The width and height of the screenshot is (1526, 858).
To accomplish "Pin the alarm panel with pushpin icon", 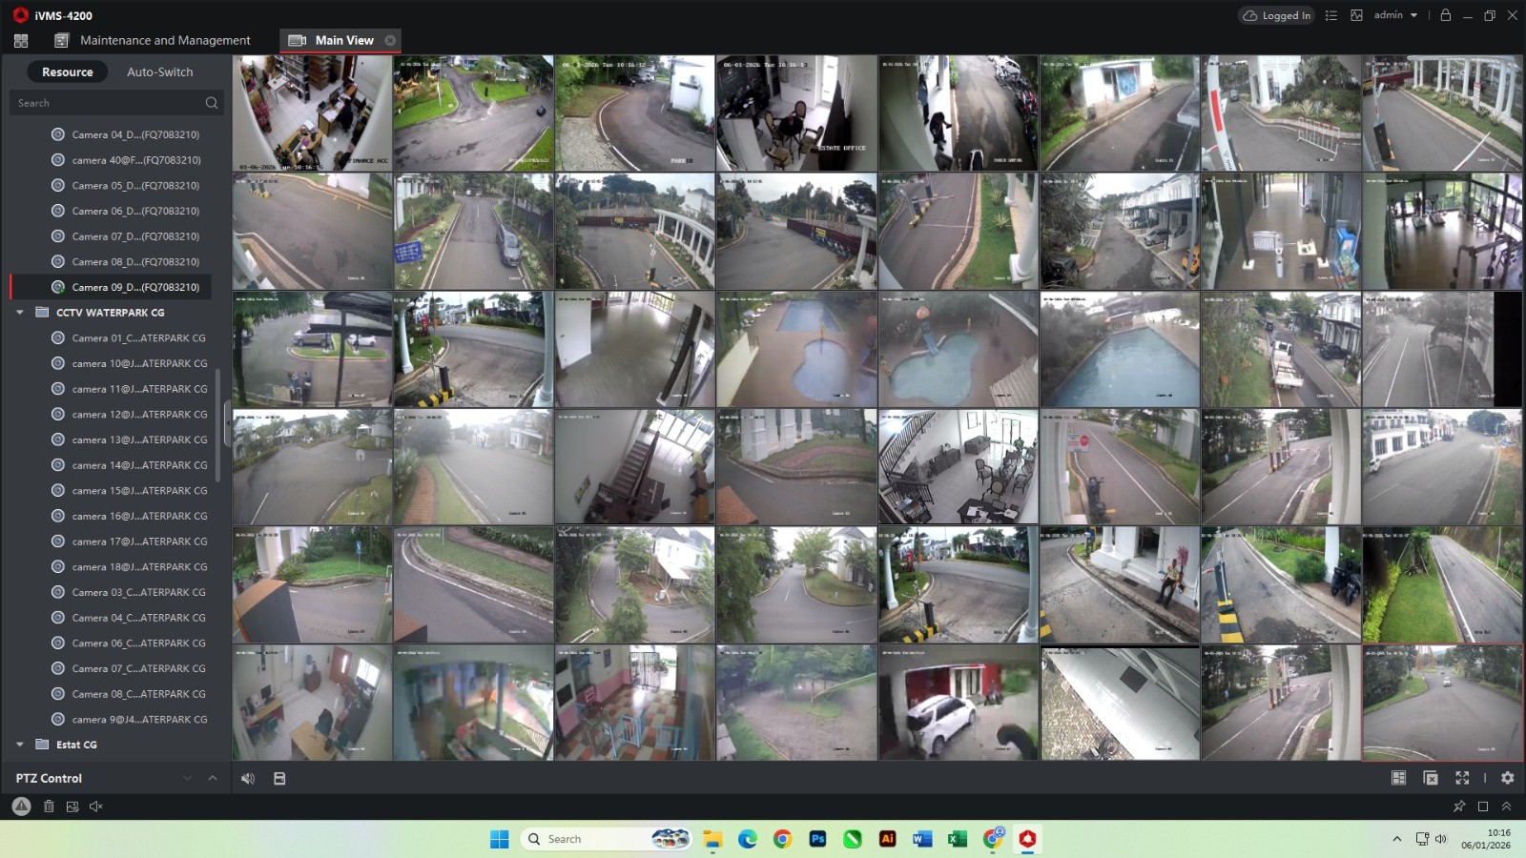I will click(x=1458, y=807).
